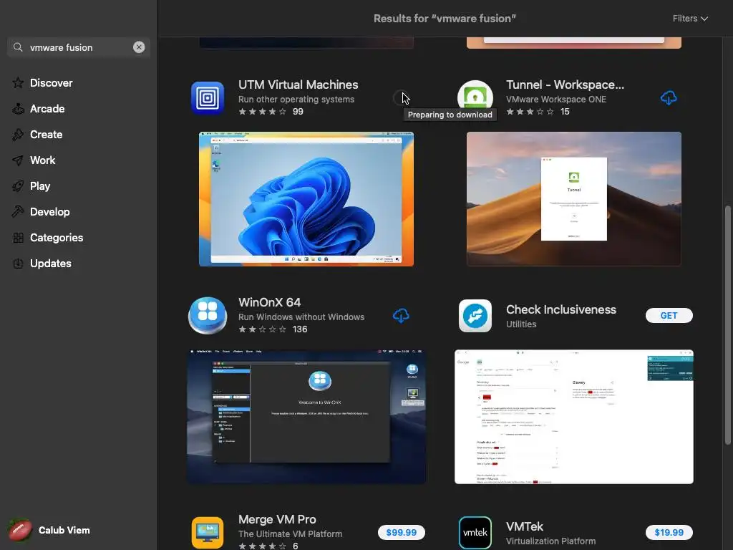Image resolution: width=733 pixels, height=550 pixels.
Task: Click 'Run Windows without Windows' subtitle
Action: [301, 317]
